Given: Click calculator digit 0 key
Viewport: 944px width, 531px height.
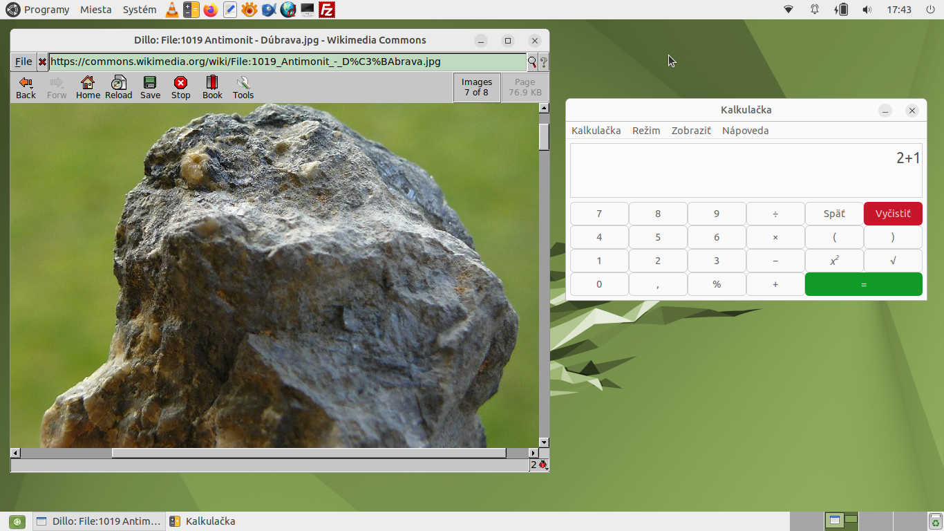Looking at the screenshot, I should [x=599, y=284].
